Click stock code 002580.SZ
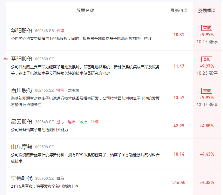 [44, 59]
